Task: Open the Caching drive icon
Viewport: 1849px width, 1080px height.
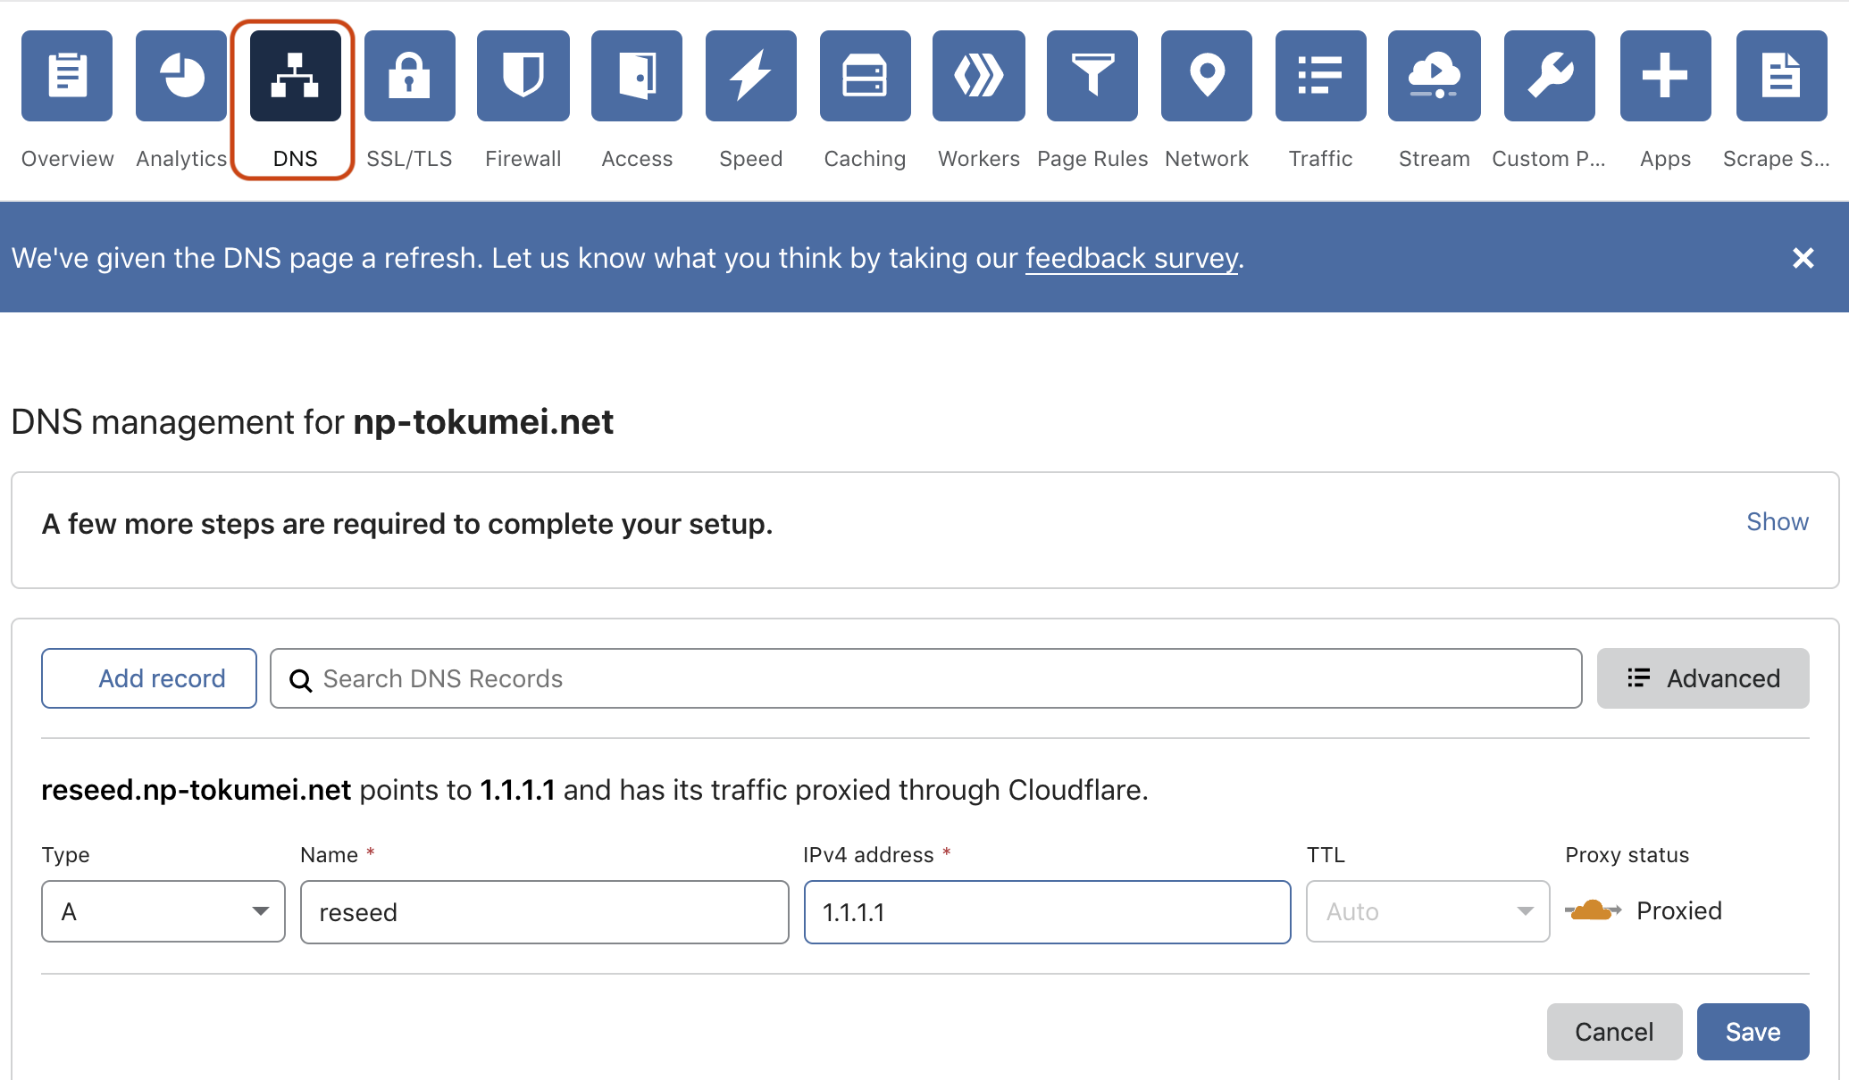Action: (x=865, y=76)
